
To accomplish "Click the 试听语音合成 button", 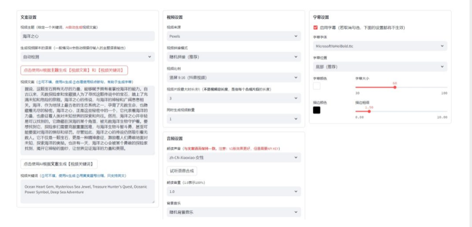I will tap(183, 171).
